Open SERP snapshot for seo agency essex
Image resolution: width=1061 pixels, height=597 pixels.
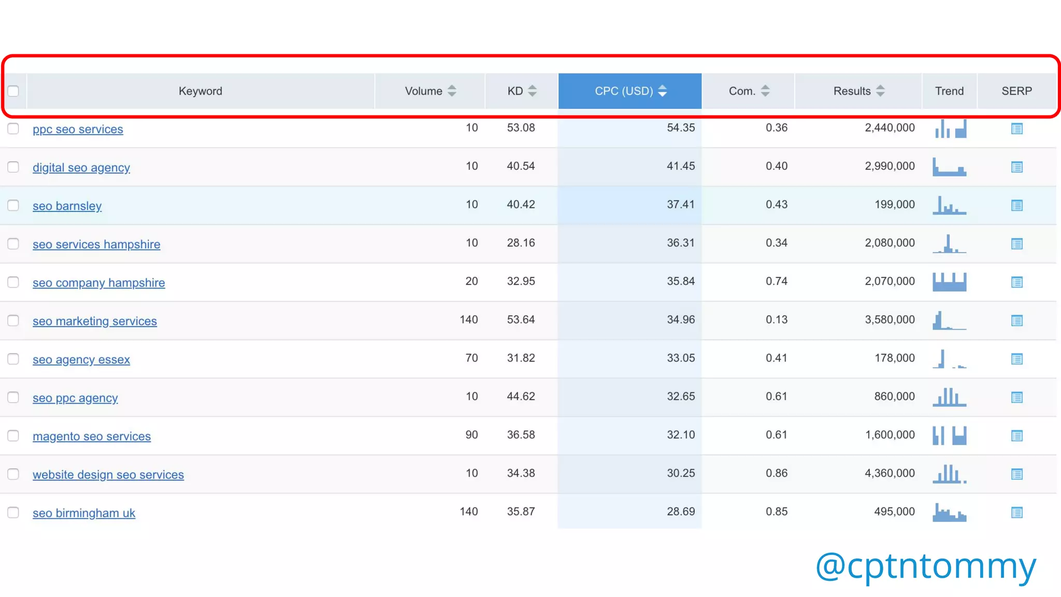(1016, 359)
